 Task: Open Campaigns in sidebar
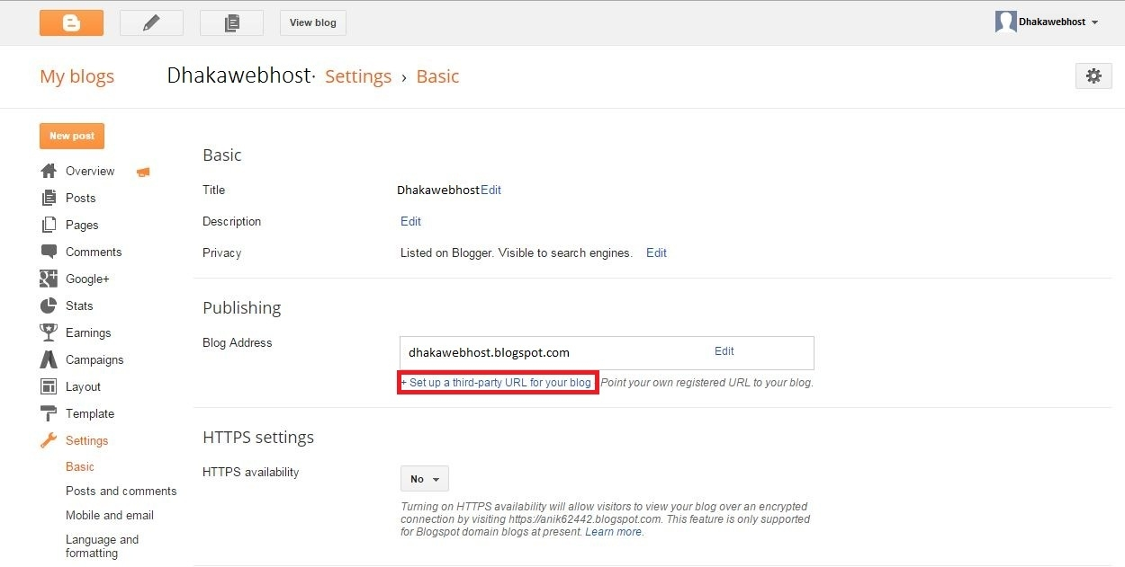[x=94, y=359]
